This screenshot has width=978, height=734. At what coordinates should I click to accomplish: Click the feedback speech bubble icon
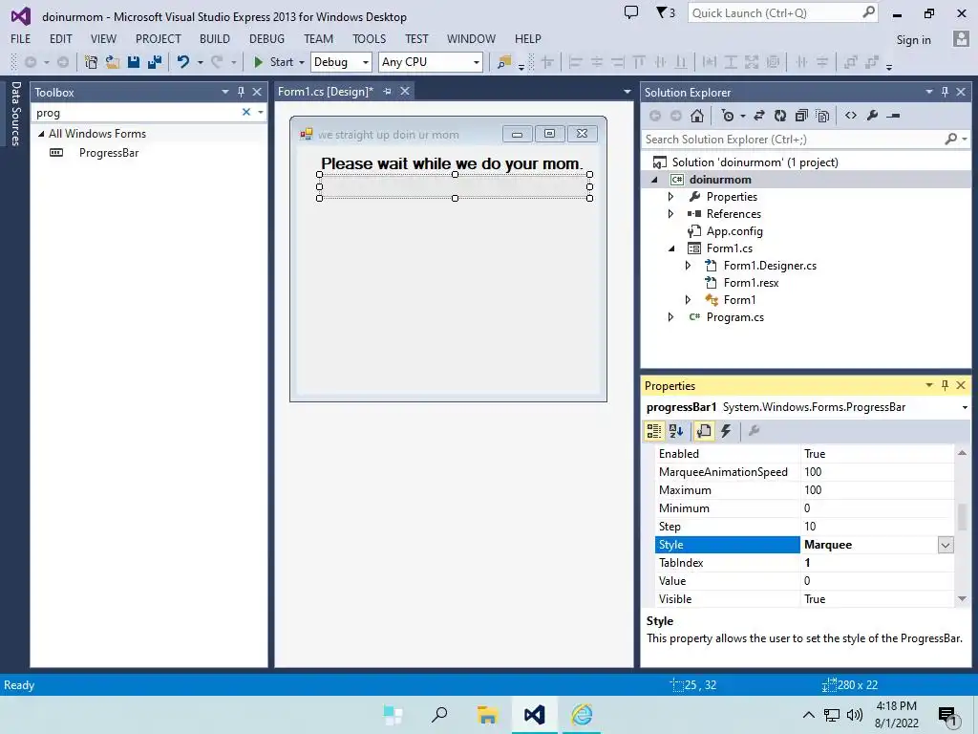(x=631, y=12)
